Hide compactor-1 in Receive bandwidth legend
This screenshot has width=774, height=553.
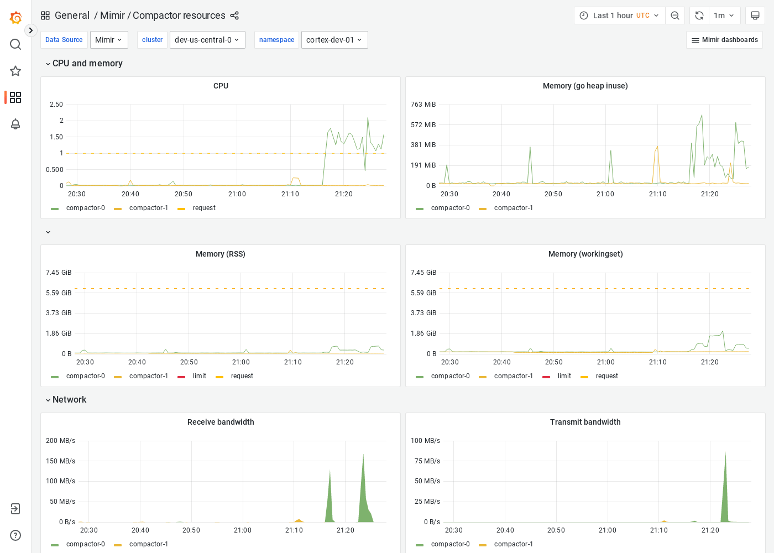(x=149, y=544)
